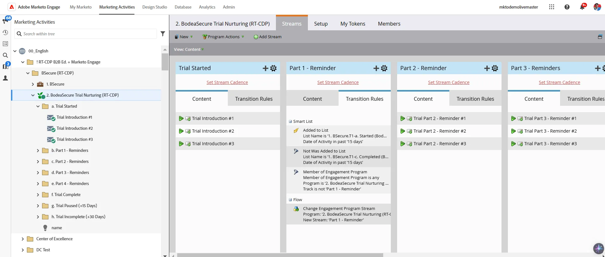The height and width of the screenshot is (257, 605).
Task: Open the Design Studio menu
Action: click(154, 7)
